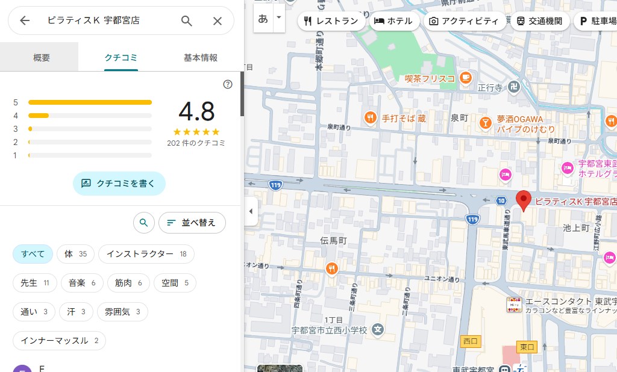The width and height of the screenshot is (617, 372).
Task: Click the magnifier search icon in header
Action: pos(187,21)
